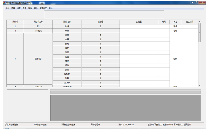Click the 规格值 column header
215x132 pixels.
click(x=100, y=22)
